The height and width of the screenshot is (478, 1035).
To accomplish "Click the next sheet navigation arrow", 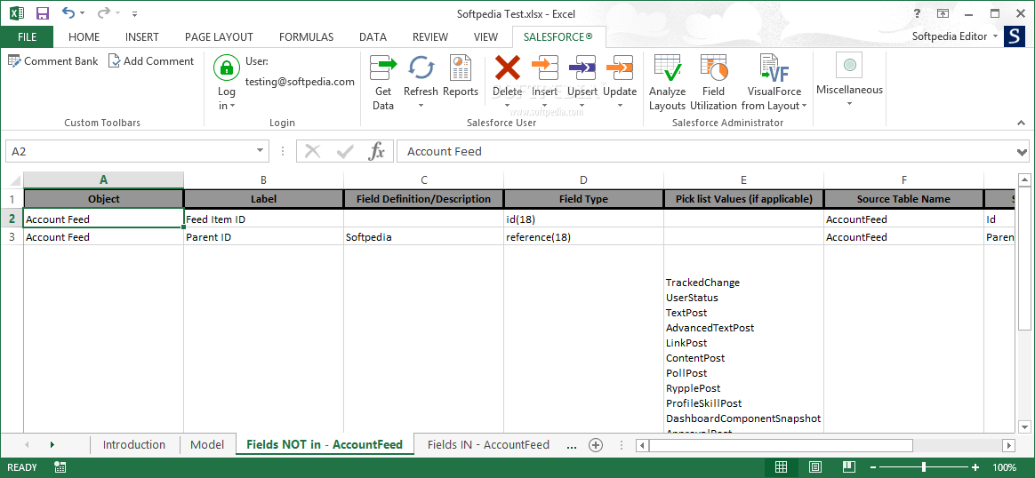I will (52, 444).
